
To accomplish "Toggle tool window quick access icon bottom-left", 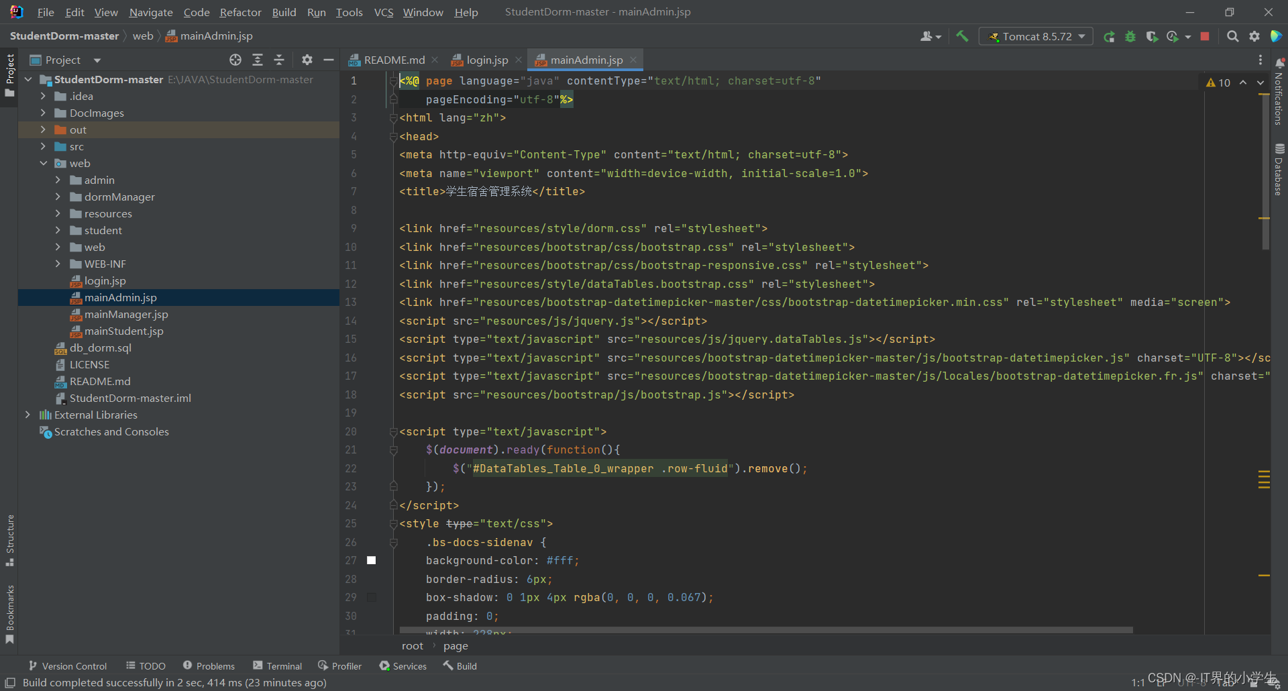I will pyautogui.click(x=10, y=682).
